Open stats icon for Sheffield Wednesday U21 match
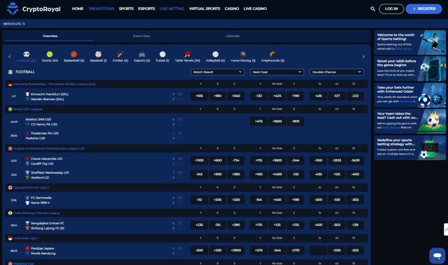Image resolution: width=448 pixels, height=265 pixels. [180, 173]
